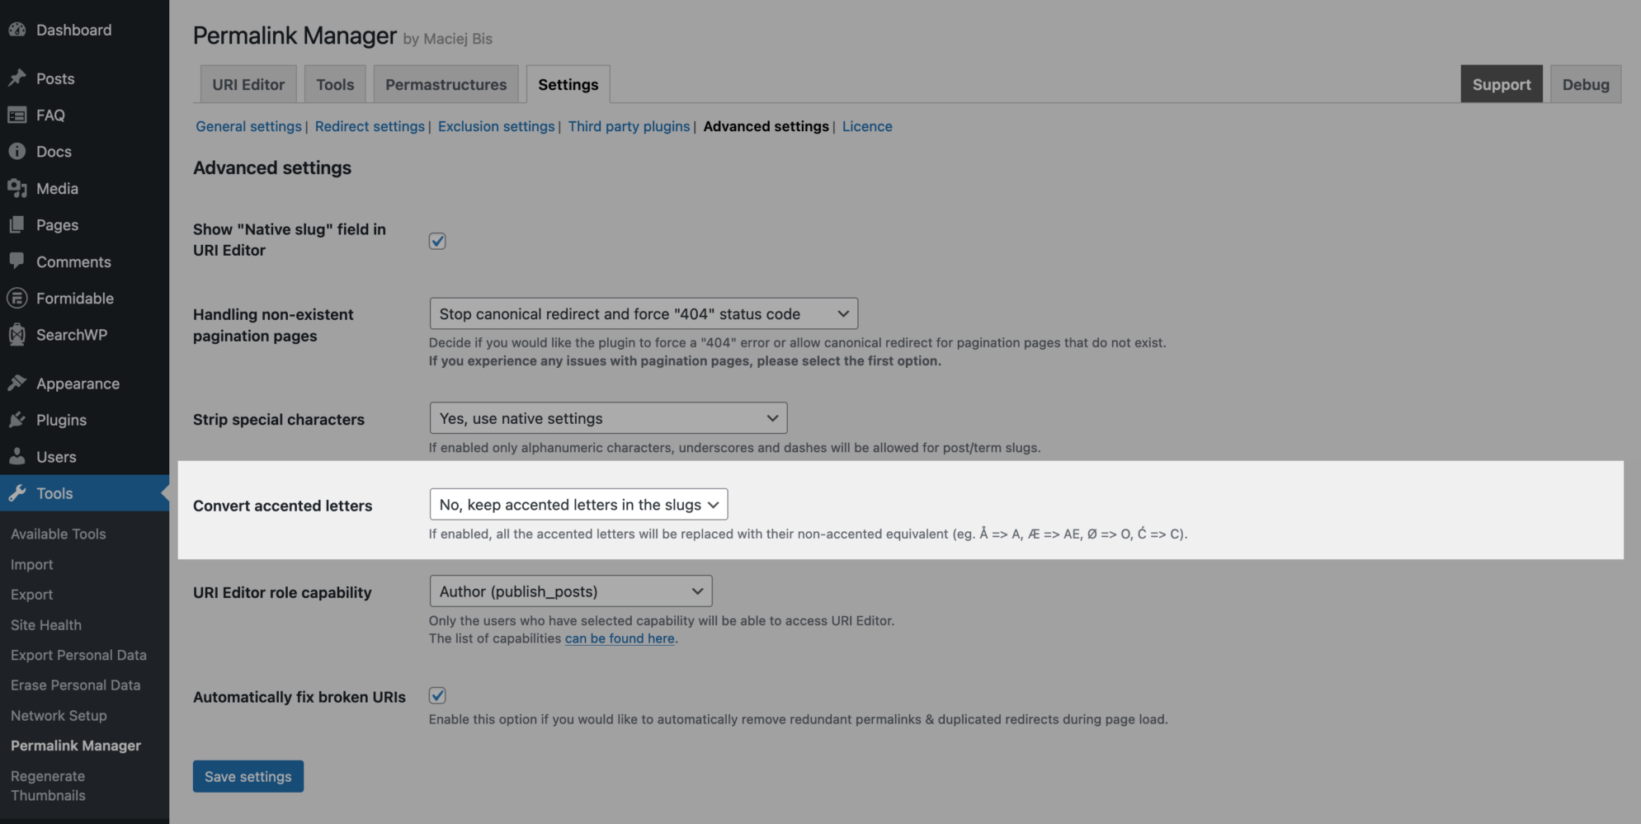Uncheck Show Native slug field in URI Editor

(x=436, y=240)
